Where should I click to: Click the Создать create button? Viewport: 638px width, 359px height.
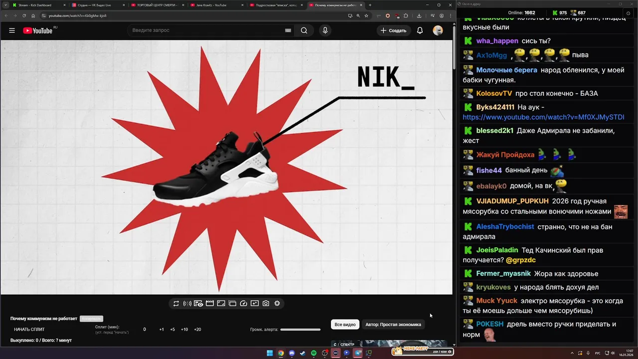pos(393,30)
